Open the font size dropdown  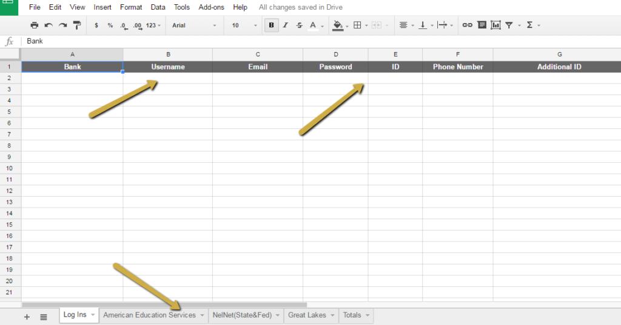pyautogui.click(x=244, y=25)
